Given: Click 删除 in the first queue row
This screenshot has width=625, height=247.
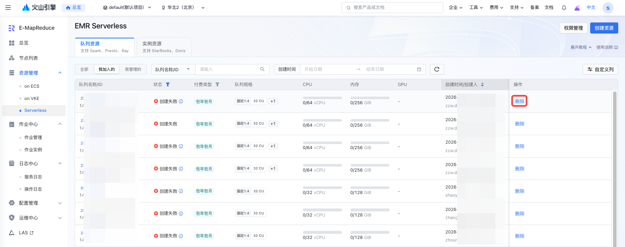Looking at the screenshot, I should 519,101.
